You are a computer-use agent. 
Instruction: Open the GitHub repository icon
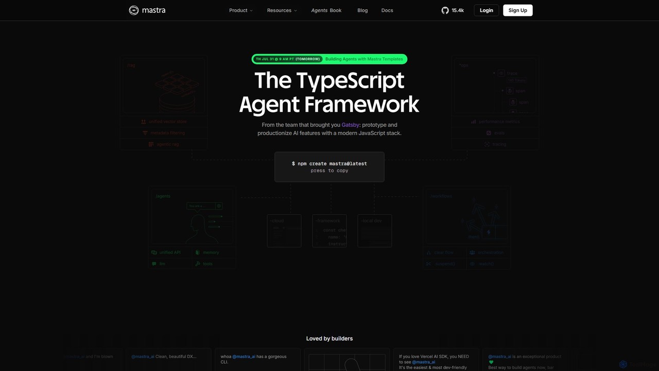click(x=445, y=10)
